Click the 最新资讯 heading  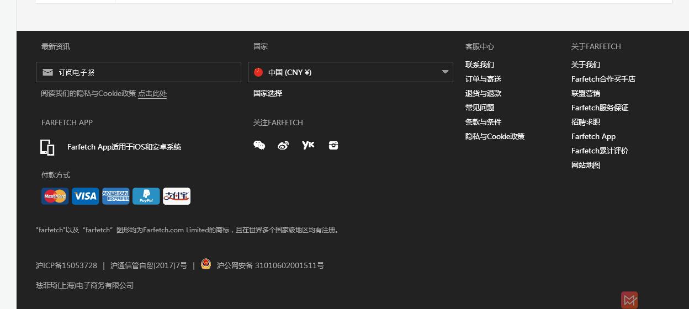click(56, 46)
